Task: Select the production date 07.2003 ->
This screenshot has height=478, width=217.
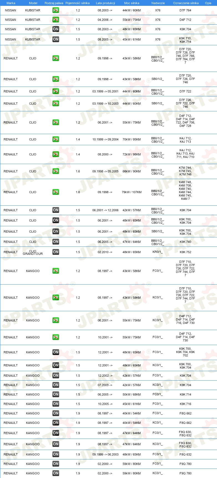Action: 105,385
